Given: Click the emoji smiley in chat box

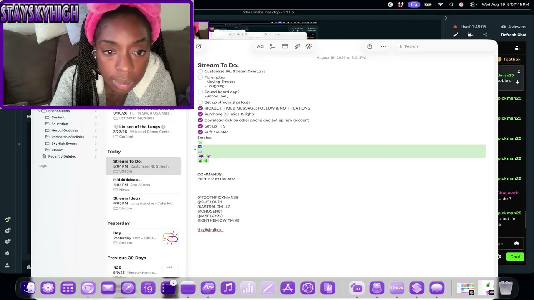Looking at the screenshot, I should [516, 243].
